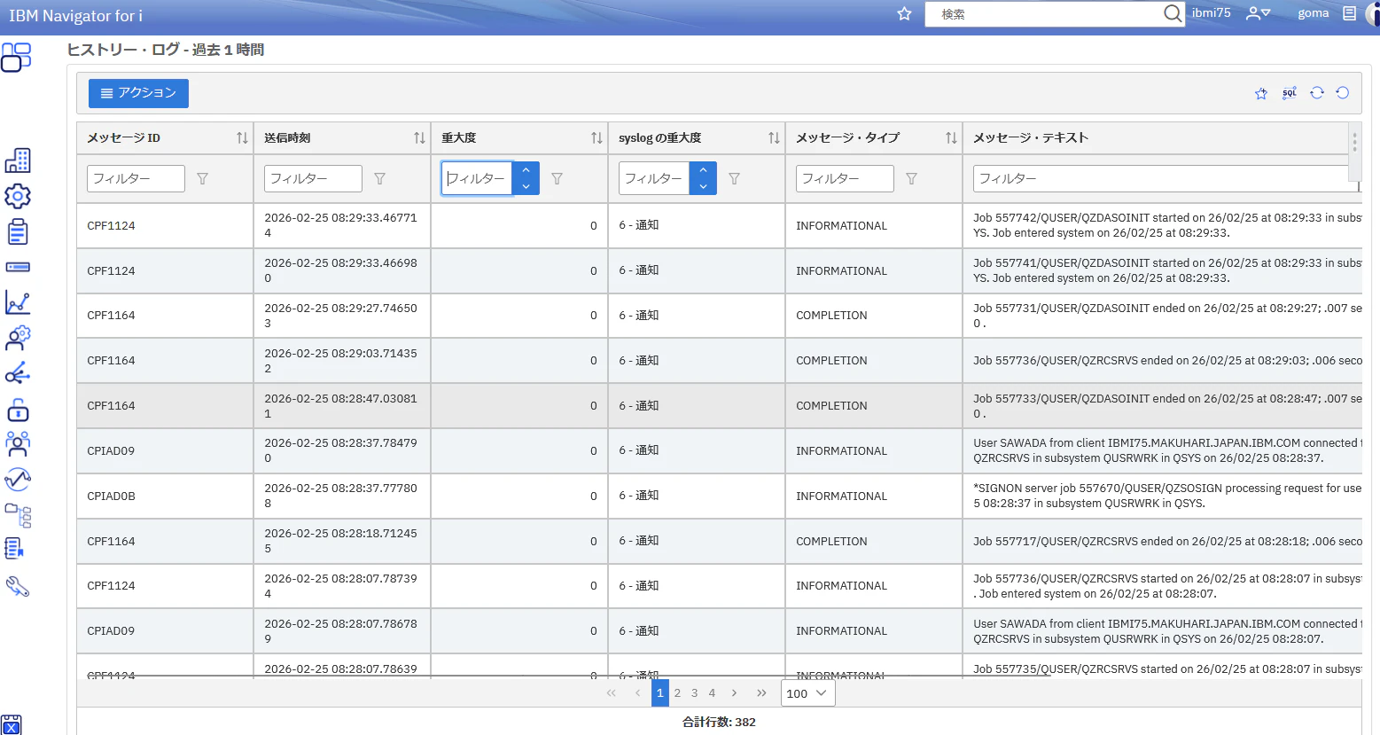Viewport: 1380px width, 735px height.
Task: Open the アクション menu button
Action: 138,93
